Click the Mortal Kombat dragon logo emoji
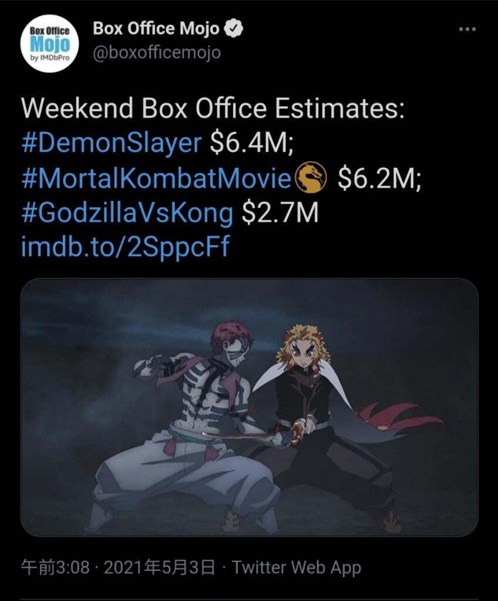The width and height of the screenshot is (498, 601). 311,177
